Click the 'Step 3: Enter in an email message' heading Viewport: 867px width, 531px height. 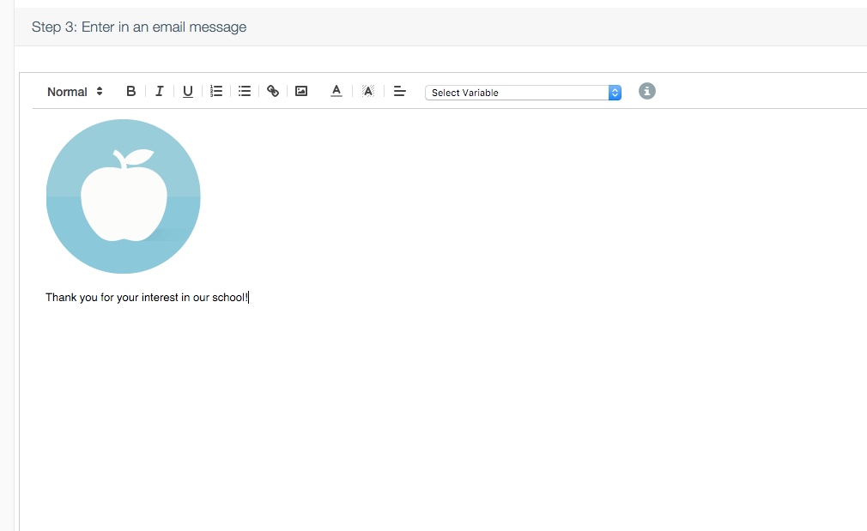(x=139, y=27)
